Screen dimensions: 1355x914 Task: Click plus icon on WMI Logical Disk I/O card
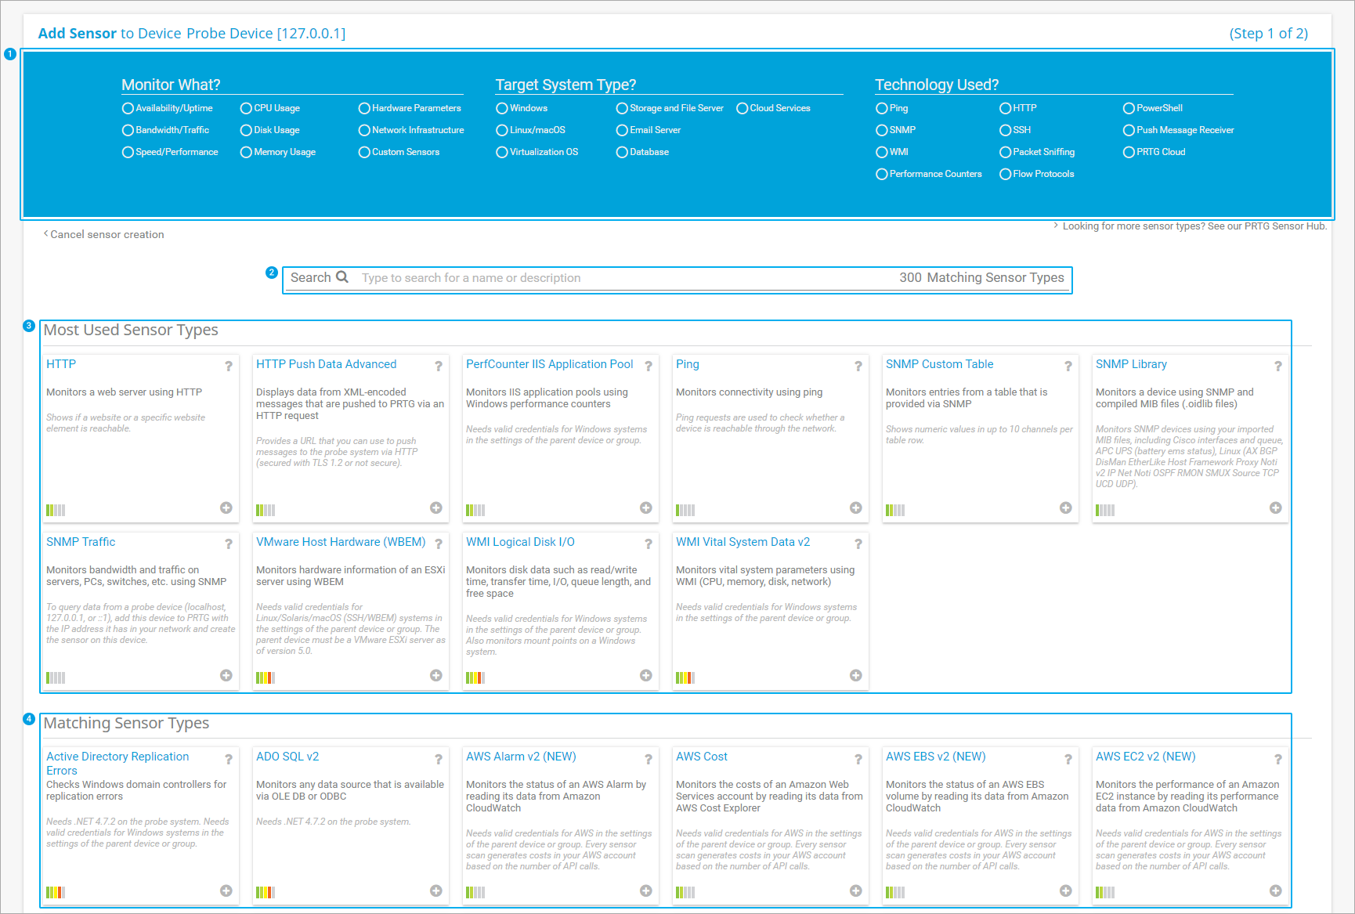(x=645, y=676)
